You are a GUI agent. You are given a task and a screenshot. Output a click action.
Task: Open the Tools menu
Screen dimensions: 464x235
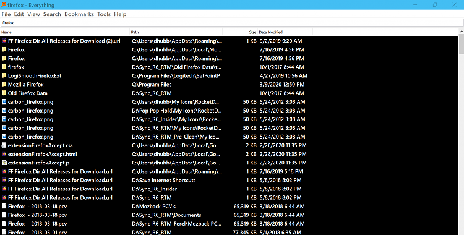click(x=104, y=14)
